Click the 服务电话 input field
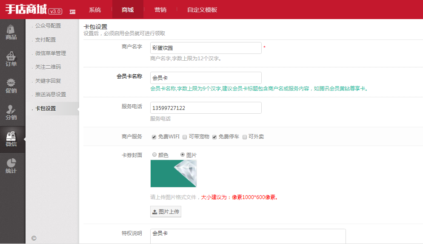This screenshot has width=423, height=244. click(206, 108)
